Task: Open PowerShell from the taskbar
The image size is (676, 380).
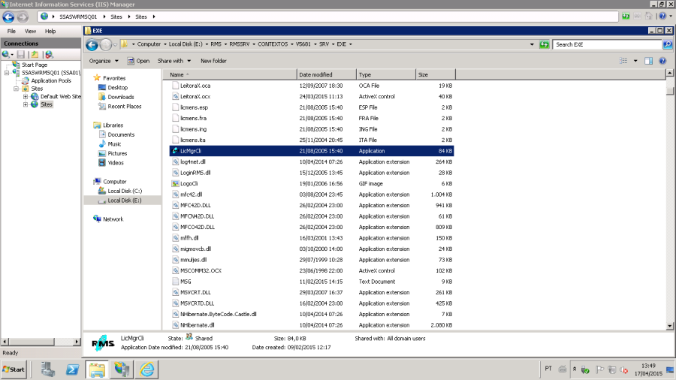Action: pos(72,369)
